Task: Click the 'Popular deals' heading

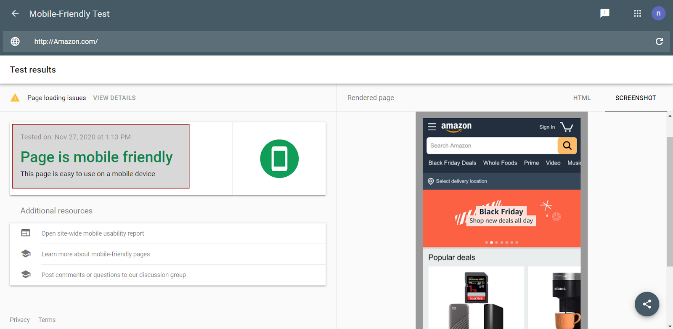Action: [x=452, y=257]
